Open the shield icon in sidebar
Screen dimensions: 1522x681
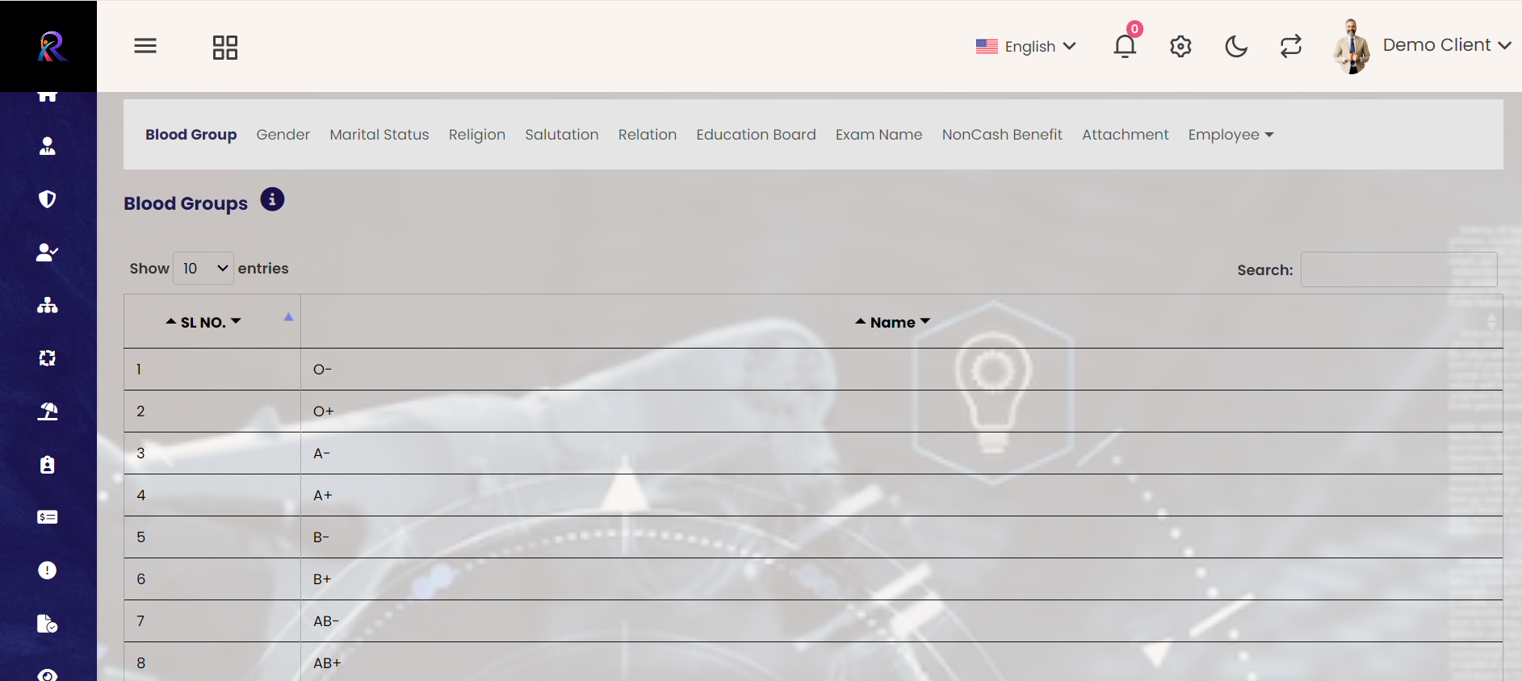tap(48, 198)
